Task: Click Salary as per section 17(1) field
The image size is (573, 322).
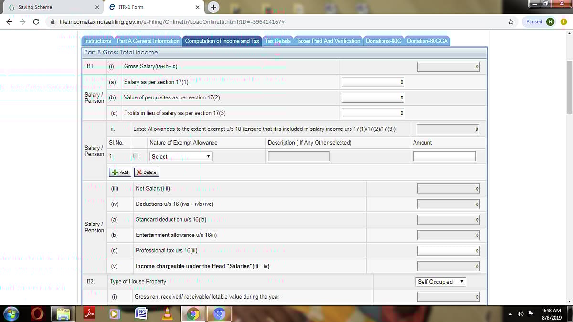Action: 373,82
